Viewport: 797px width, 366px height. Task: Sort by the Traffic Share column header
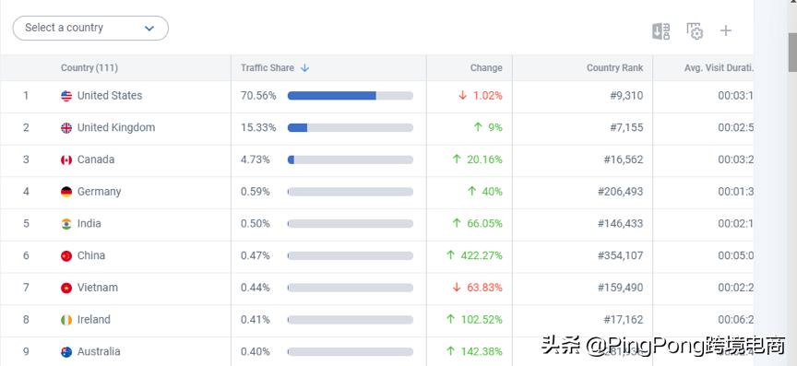(x=268, y=67)
